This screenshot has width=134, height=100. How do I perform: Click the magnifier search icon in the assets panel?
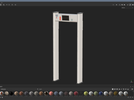[38, 89]
